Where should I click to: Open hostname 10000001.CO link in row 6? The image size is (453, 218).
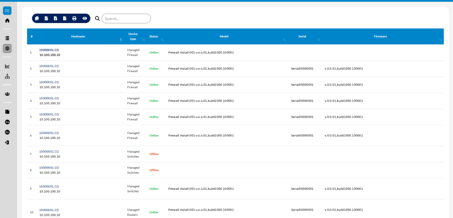tap(49, 133)
